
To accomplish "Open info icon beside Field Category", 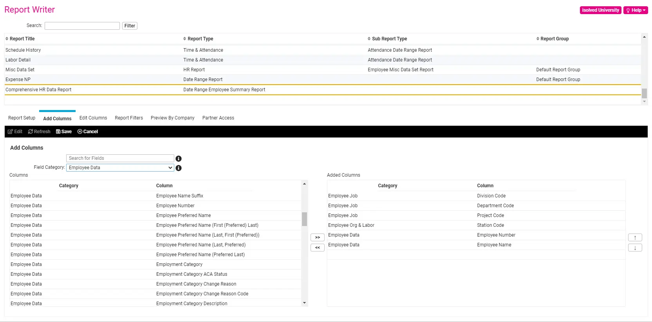I will (x=179, y=168).
